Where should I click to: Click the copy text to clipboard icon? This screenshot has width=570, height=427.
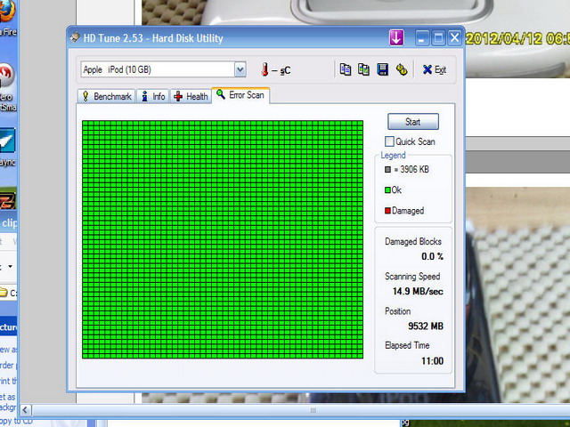click(346, 69)
